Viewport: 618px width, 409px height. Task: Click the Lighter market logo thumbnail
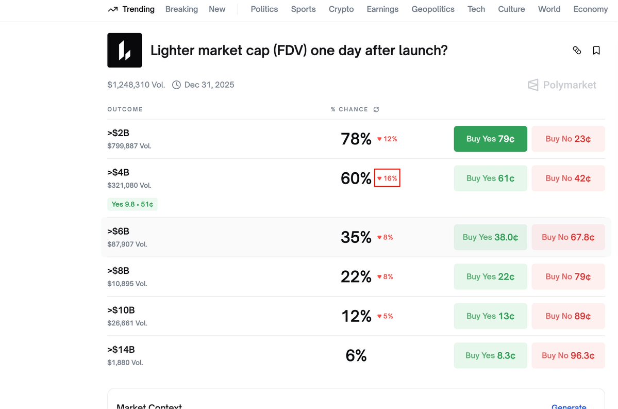[124, 50]
